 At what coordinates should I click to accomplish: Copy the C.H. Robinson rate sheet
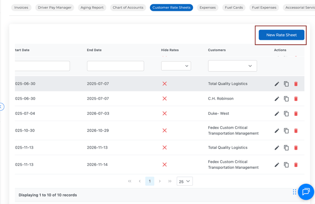pyautogui.click(x=286, y=99)
